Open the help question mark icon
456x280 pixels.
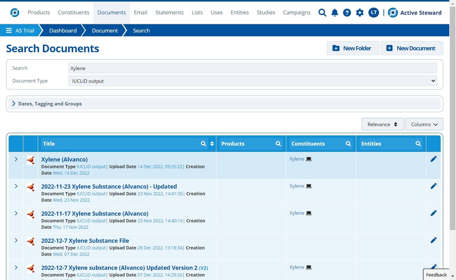[x=347, y=13]
